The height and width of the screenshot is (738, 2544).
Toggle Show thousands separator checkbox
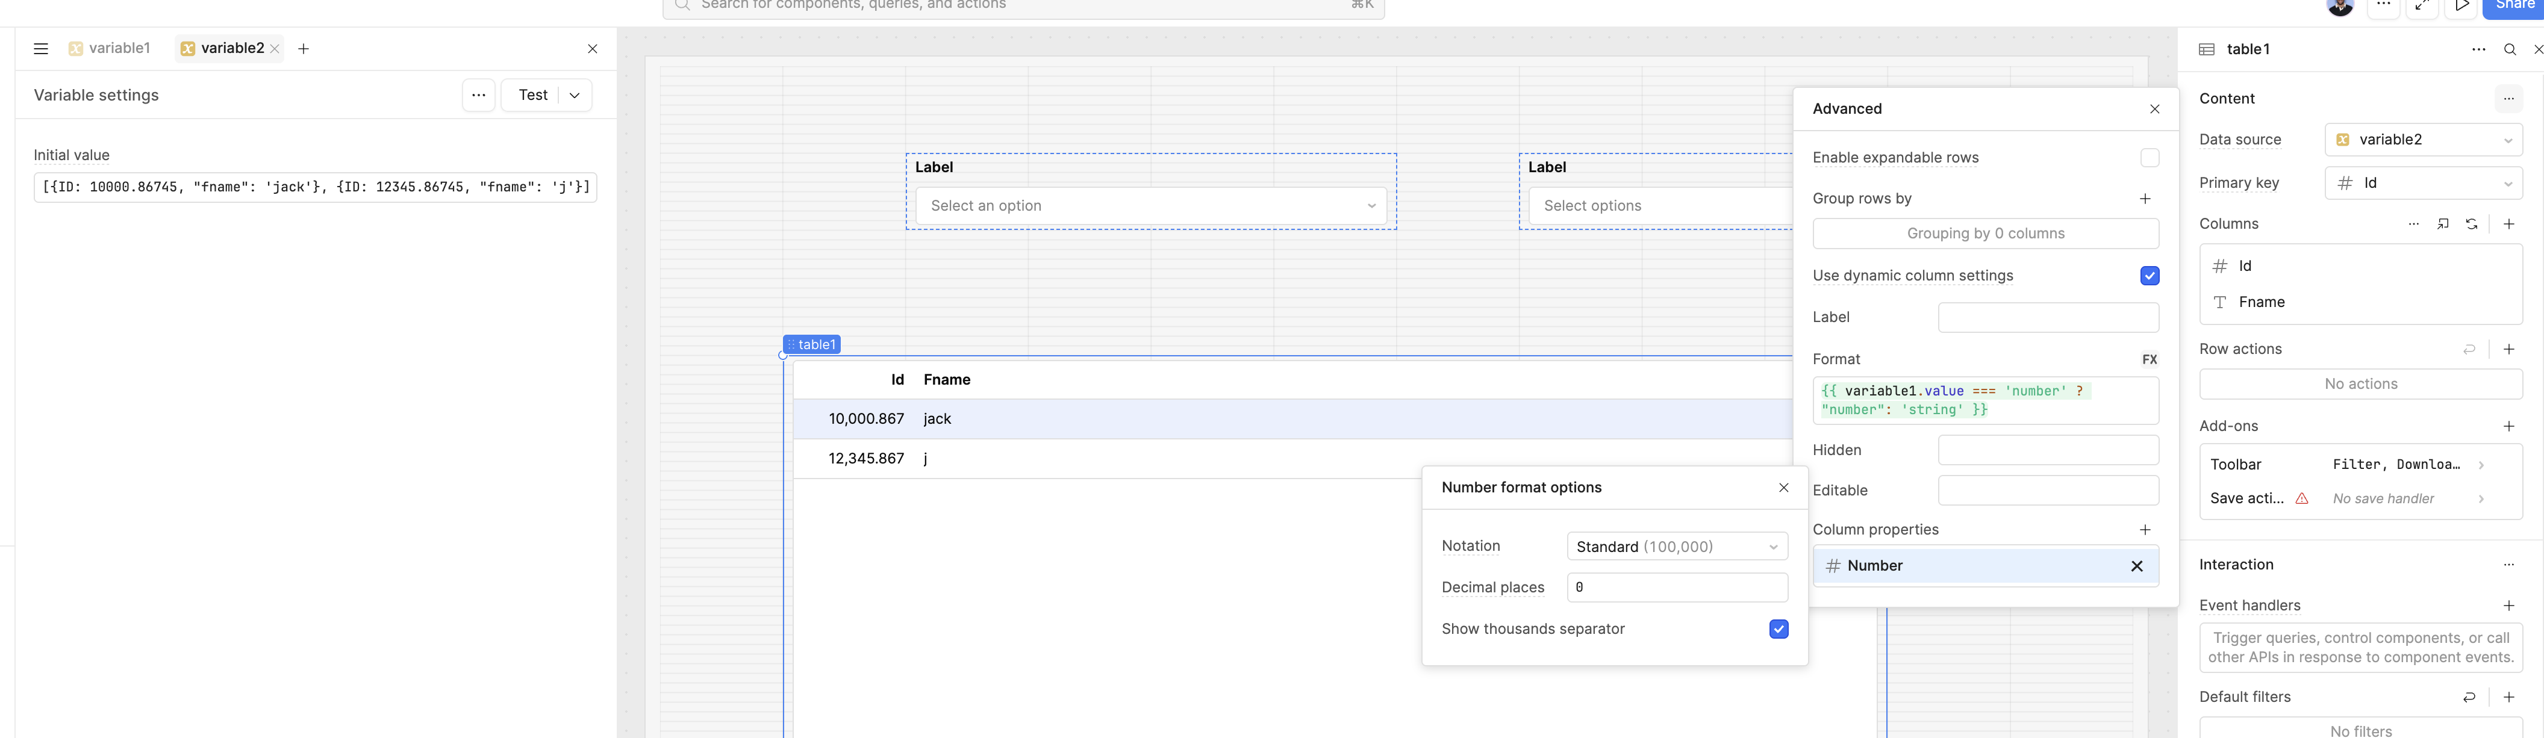(1778, 630)
